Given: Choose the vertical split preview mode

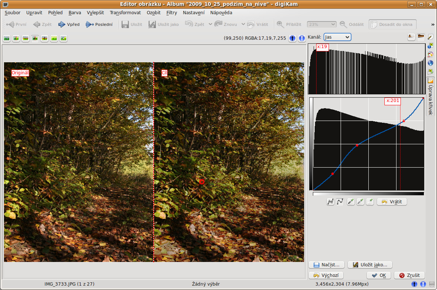Looking at the screenshot, I should (16, 38).
